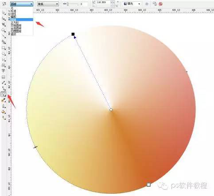
Task: Choose the highlighted 圆锥 entry
Action: 22,19
